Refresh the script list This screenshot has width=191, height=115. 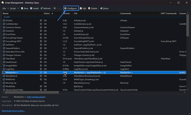46,8
